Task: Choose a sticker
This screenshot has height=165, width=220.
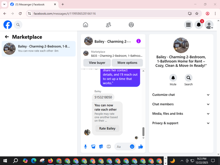Action: [101, 147]
